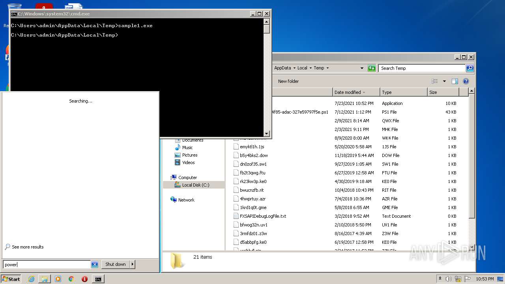Select file 3rmfdz01.z3w
The image size is (505, 284).
253,234
